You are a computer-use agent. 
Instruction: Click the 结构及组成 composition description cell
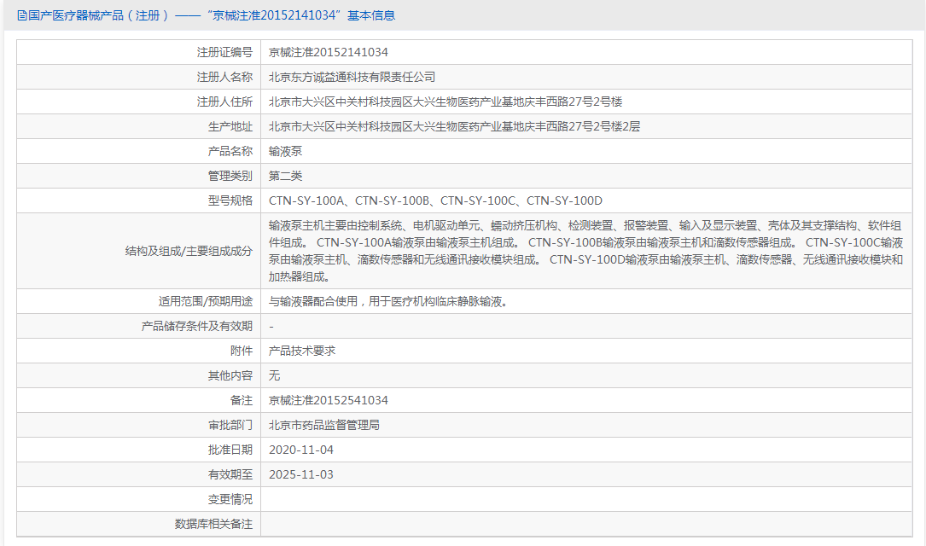pos(589,252)
